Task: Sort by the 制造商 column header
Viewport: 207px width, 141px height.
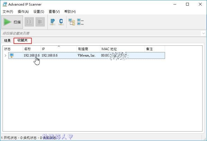Action: [89, 49]
